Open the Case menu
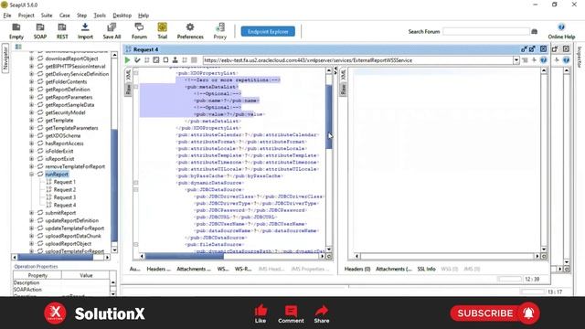 [x=65, y=16]
